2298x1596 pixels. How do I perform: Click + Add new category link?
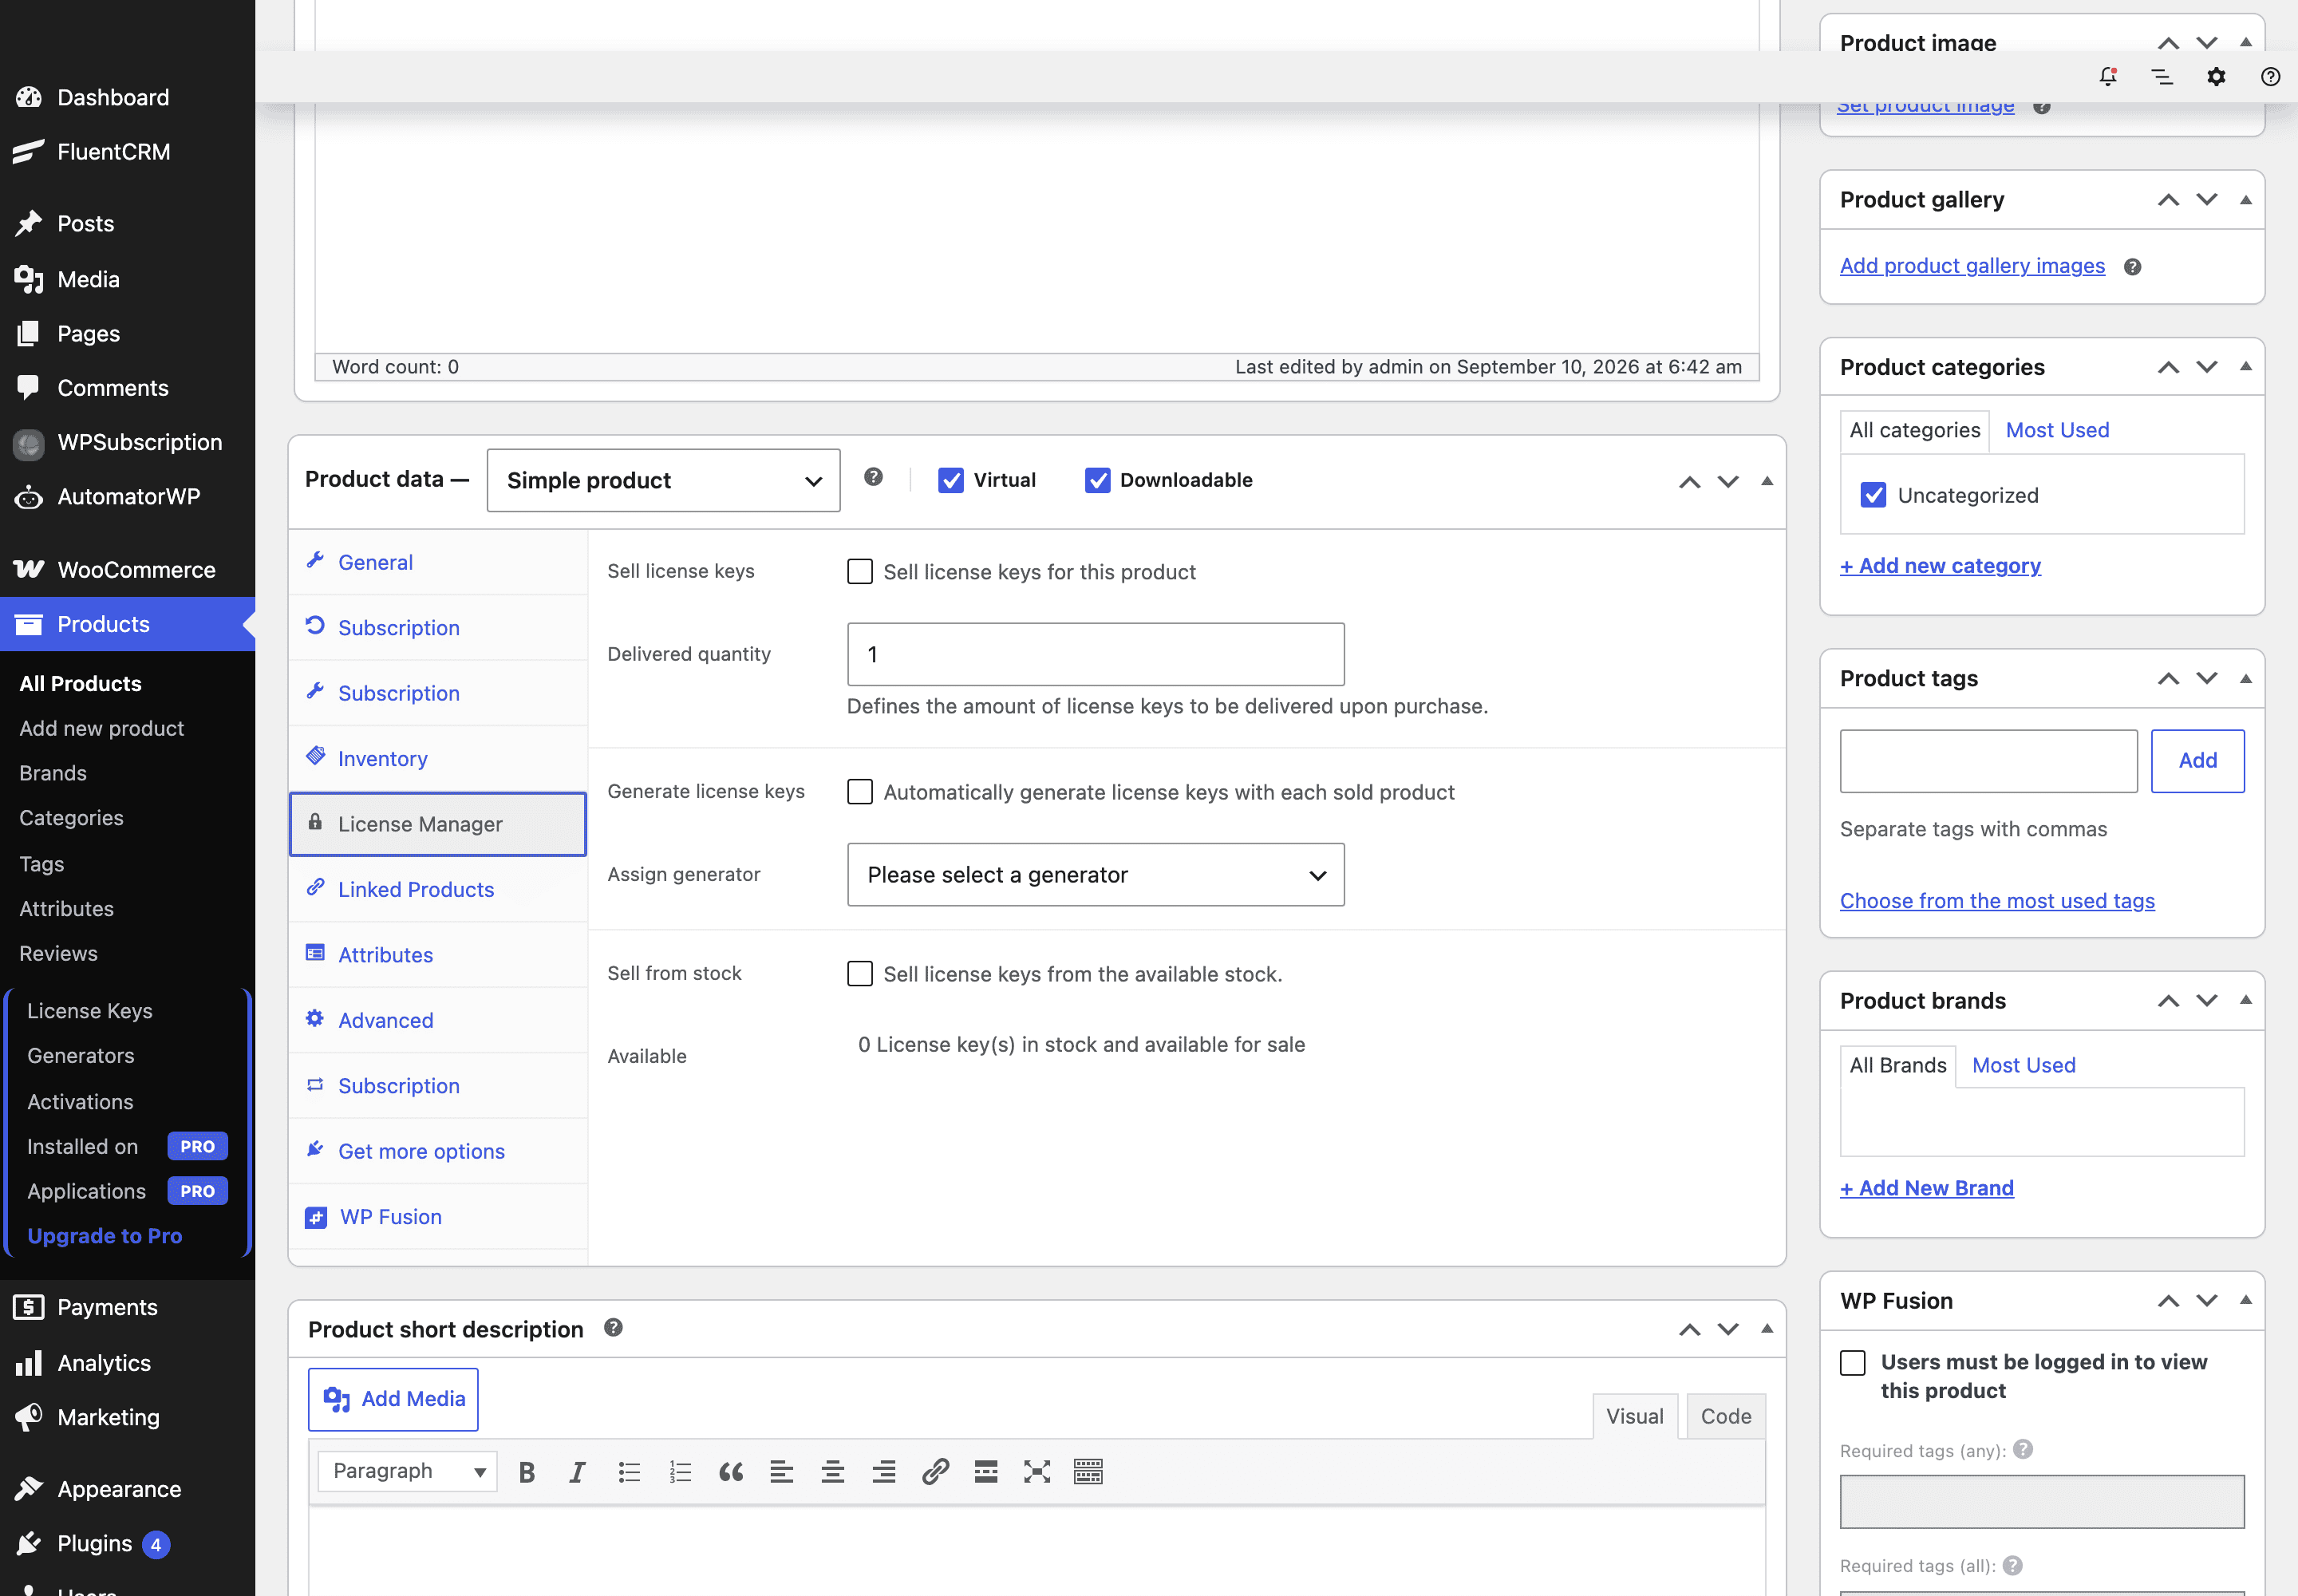(1940, 566)
